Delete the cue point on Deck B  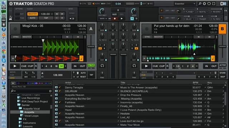point(215,73)
